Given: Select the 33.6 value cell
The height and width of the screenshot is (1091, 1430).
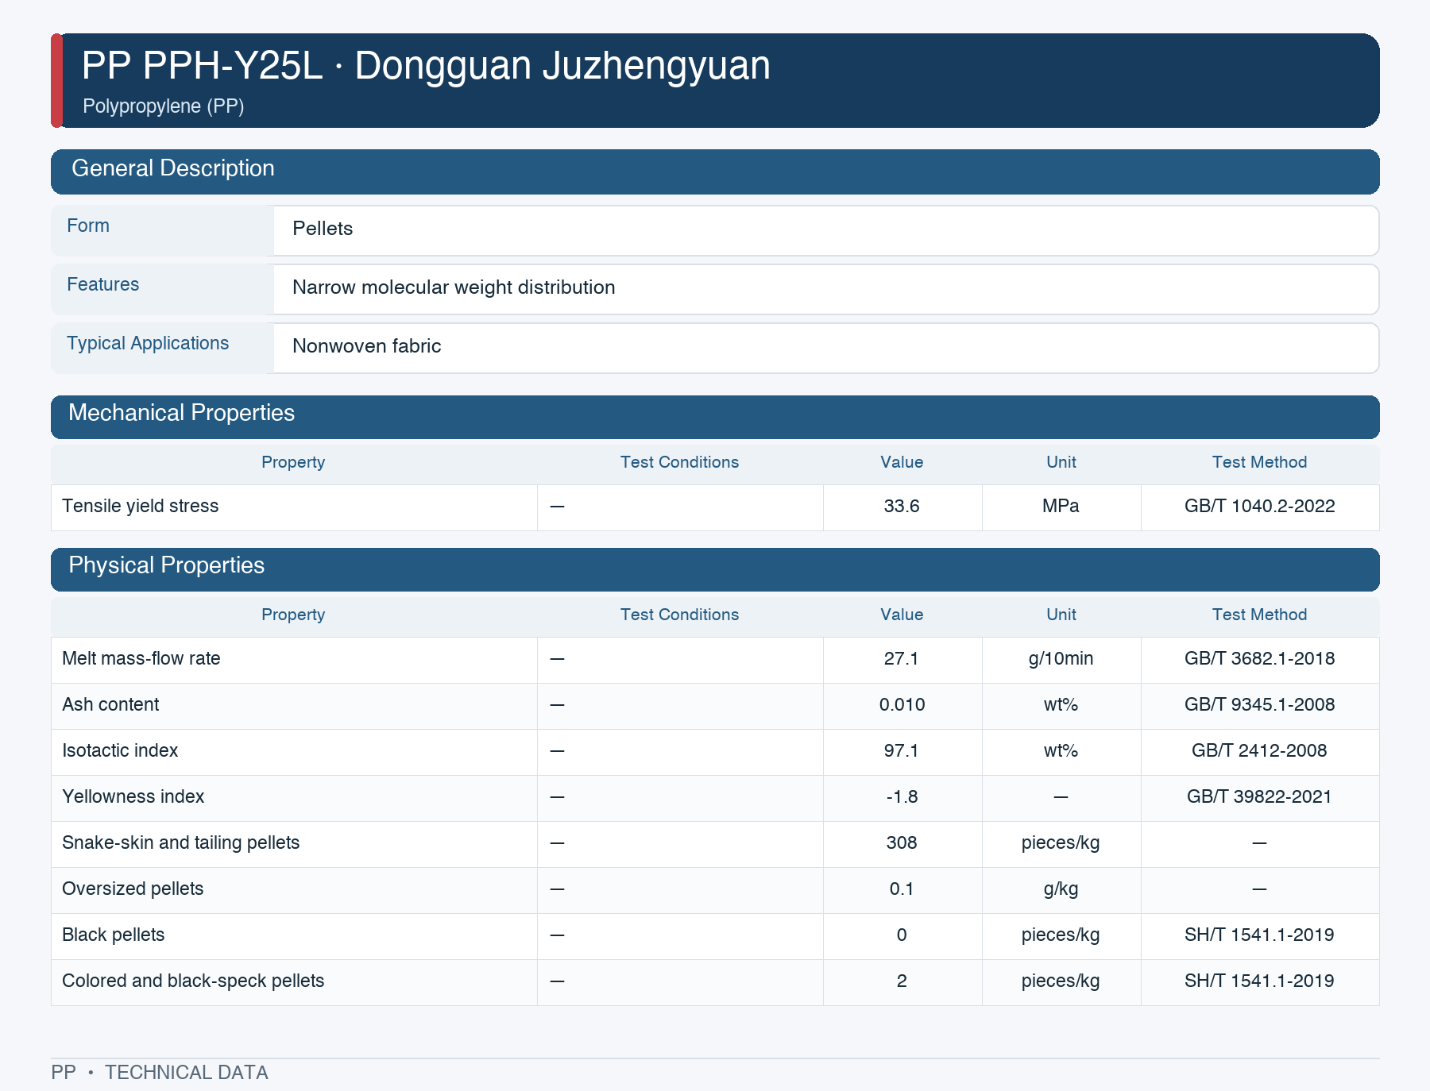Looking at the screenshot, I should coord(902,507).
